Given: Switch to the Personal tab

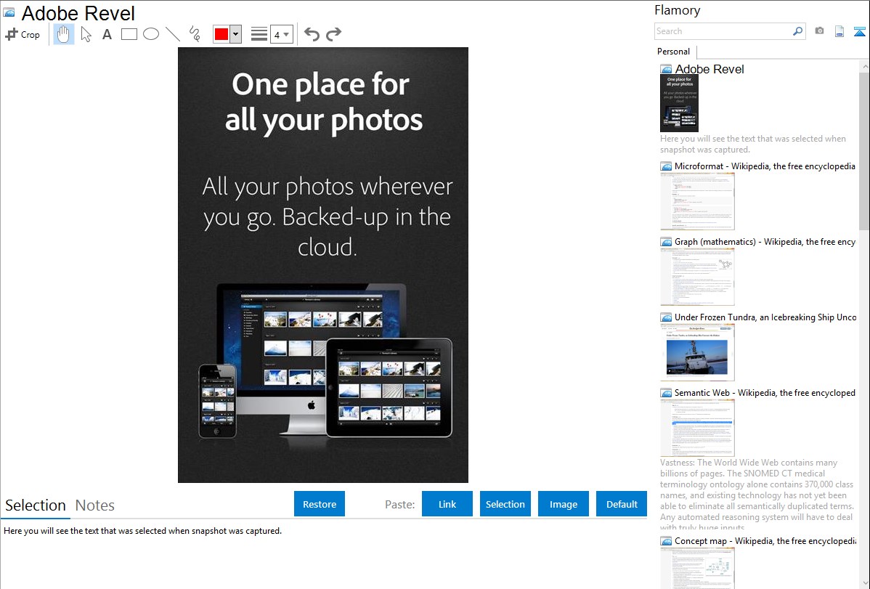Looking at the screenshot, I should (674, 52).
